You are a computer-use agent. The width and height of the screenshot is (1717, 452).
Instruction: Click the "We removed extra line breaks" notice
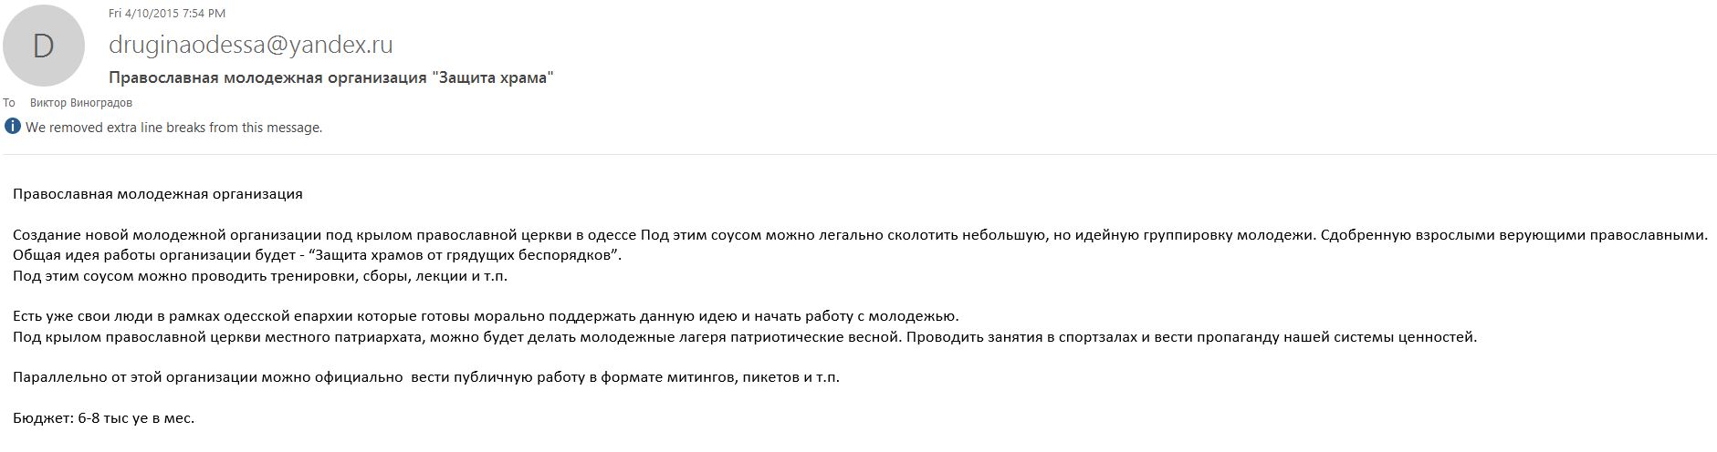point(173,128)
